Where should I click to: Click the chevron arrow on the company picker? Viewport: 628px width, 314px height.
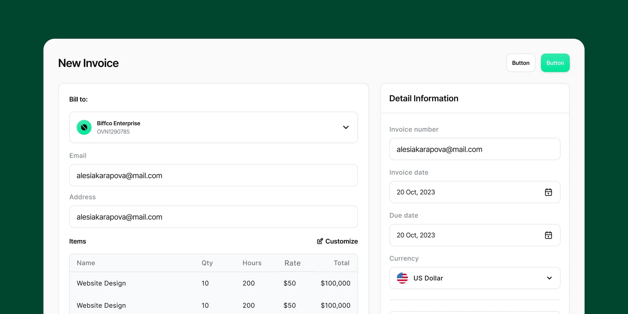346,127
